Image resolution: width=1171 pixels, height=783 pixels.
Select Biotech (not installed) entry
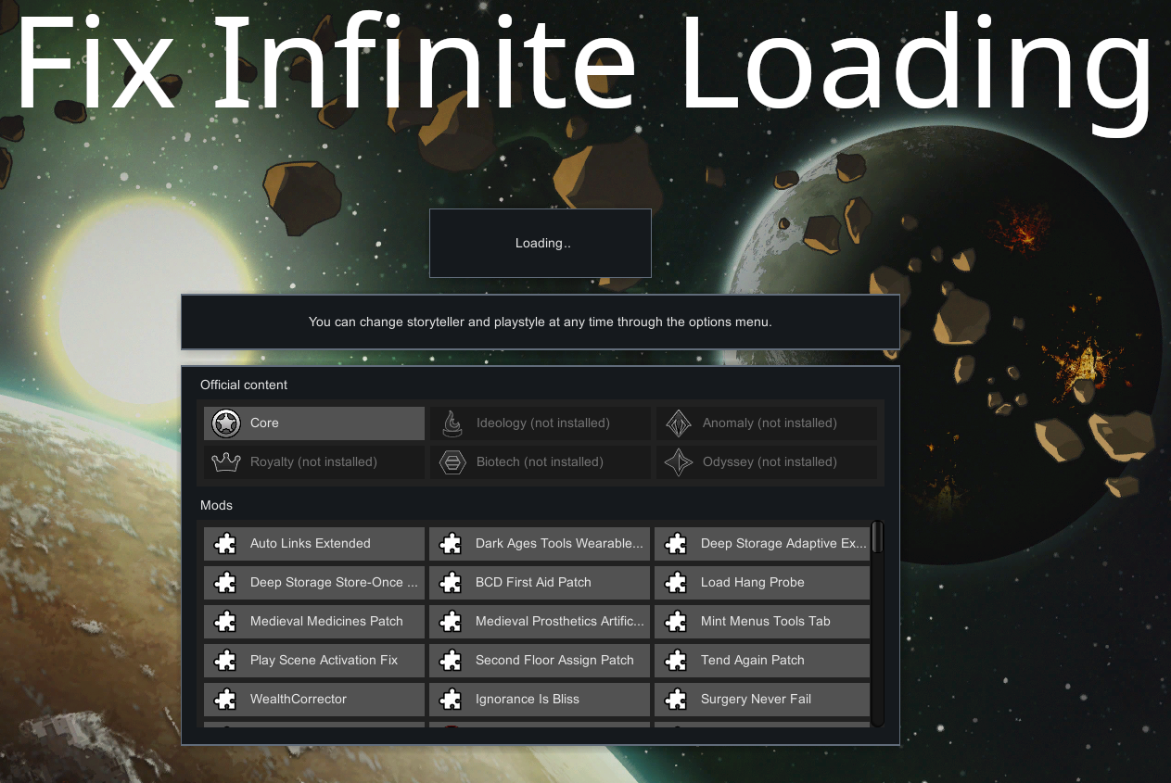(540, 462)
